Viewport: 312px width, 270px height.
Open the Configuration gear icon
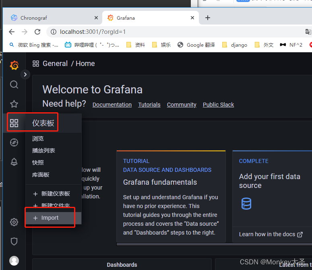(14, 222)
